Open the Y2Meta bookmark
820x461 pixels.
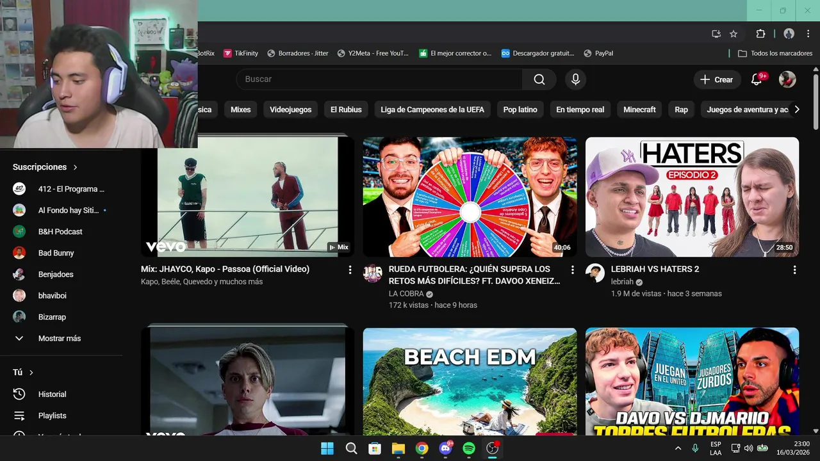pyautogui.click(x=373, y=53)
